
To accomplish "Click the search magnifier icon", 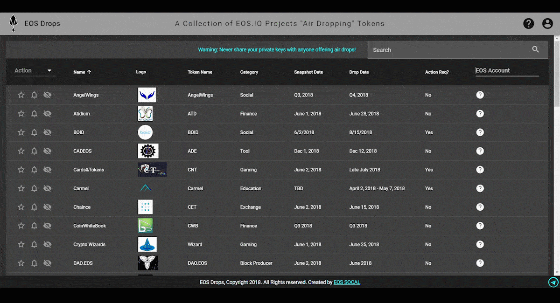I will point(535,49).
